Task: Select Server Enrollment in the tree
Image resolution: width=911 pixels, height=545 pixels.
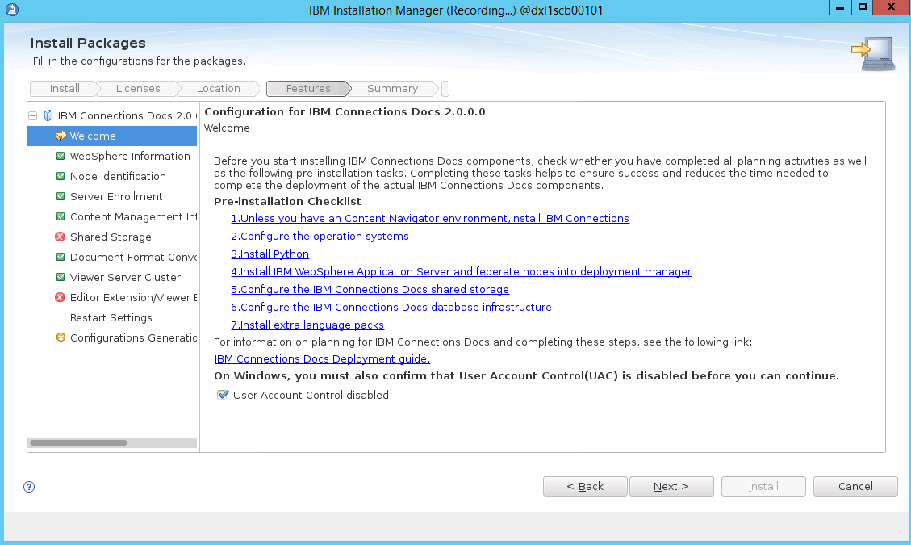Action: 116,196
